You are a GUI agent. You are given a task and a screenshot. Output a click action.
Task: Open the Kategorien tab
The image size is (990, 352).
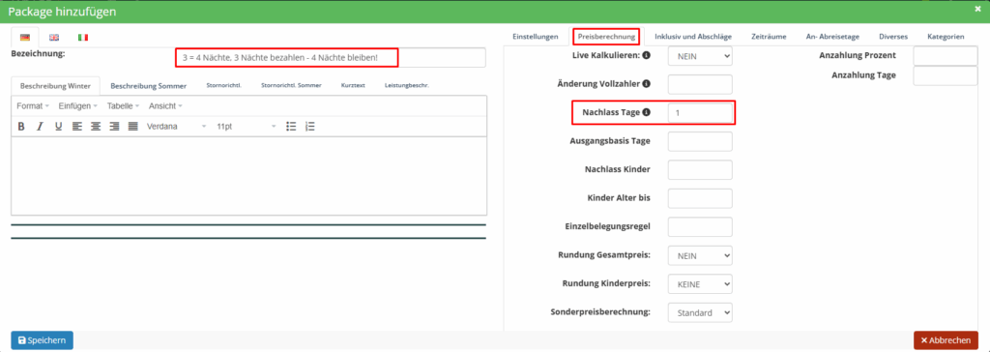[x=946, y=37]
